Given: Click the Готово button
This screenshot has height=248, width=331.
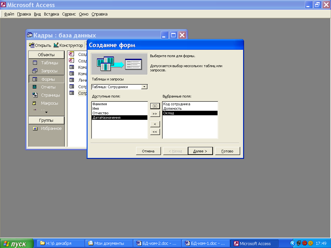Looking at the screenshot, I should tap(227, 151).
